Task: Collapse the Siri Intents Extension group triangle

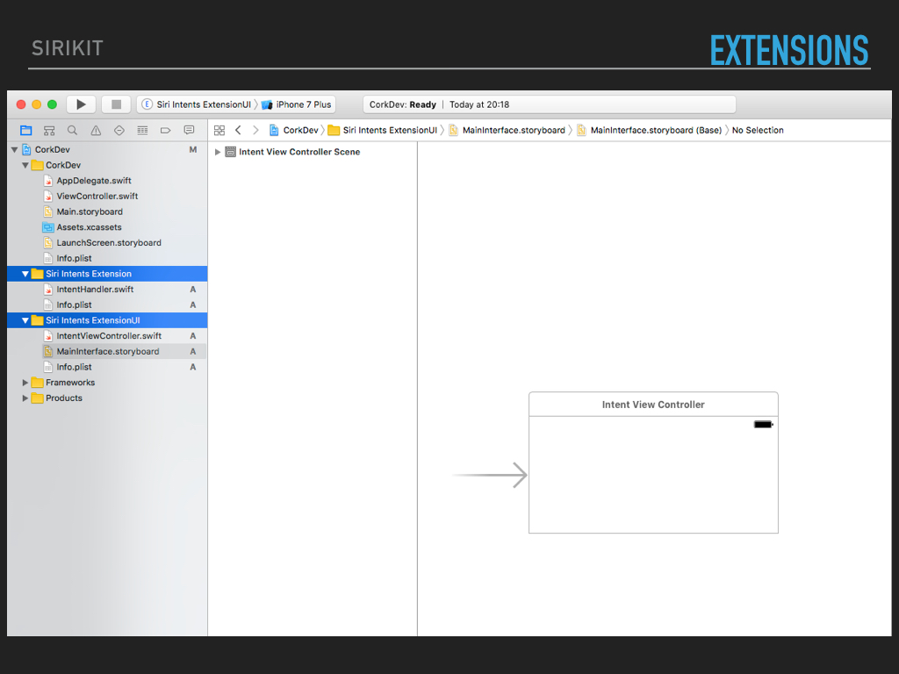Action: tap(25, 274)
